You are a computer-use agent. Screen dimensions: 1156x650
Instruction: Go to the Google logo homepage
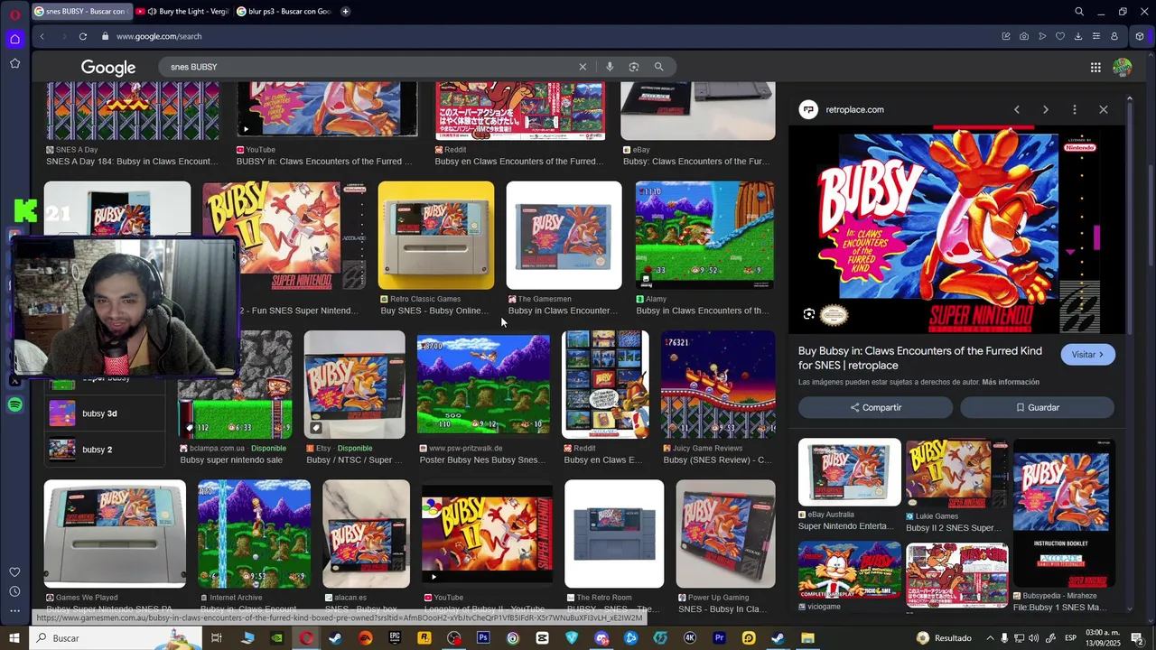click(108, 68)
